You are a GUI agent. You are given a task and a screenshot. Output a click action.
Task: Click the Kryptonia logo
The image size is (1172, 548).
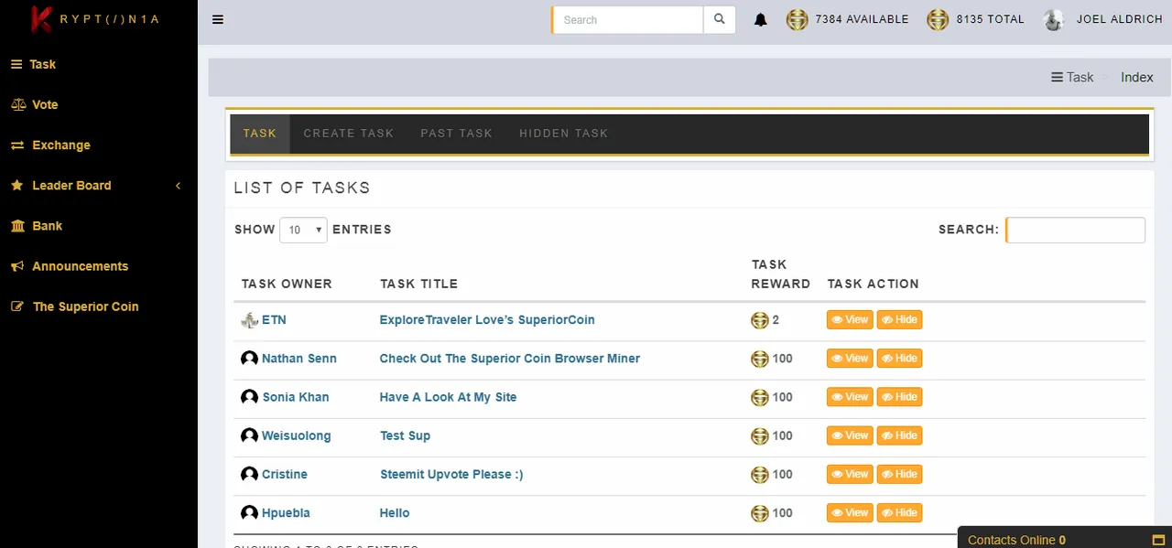click(95, 19)
